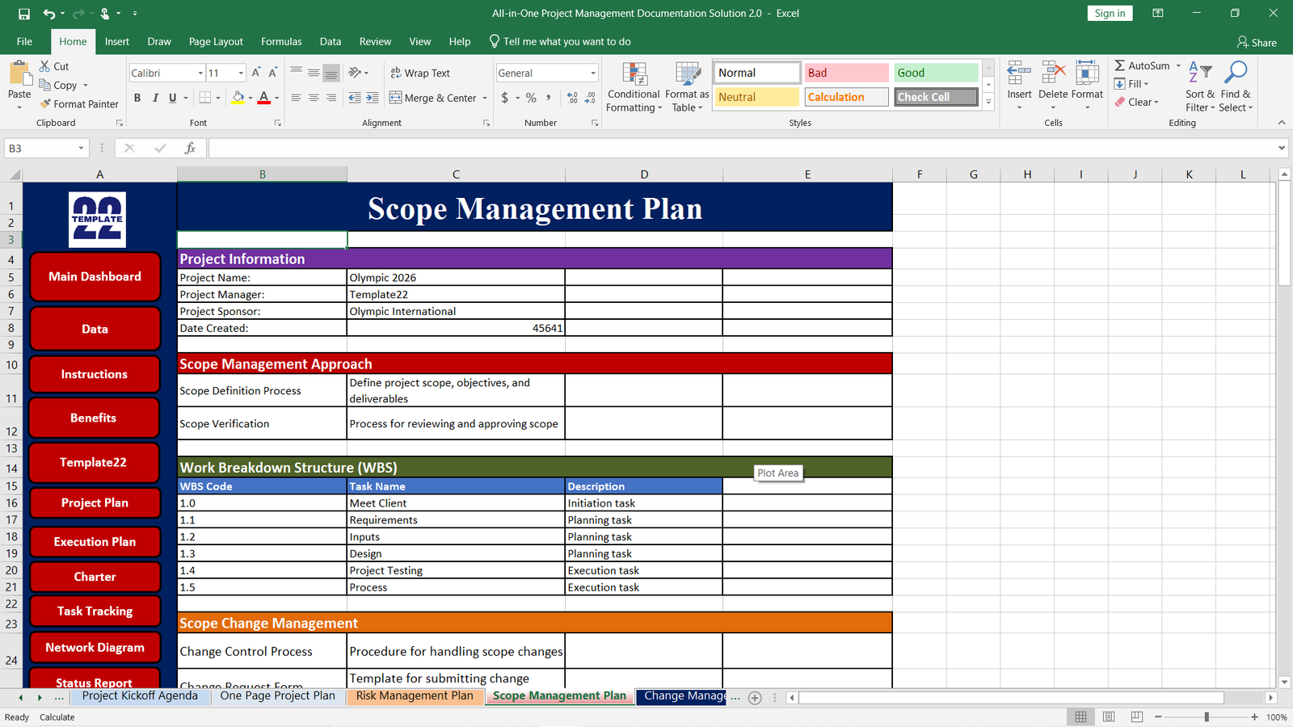Click the Main Dashboard button

[x=95, y=276]
